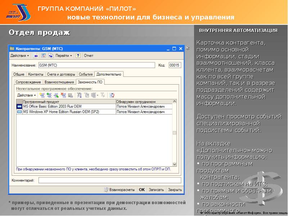The width and height of the screenshot is (288, 216).
Task: Click the refresh icon in the software list toolbar
Action: pos(112,95)
